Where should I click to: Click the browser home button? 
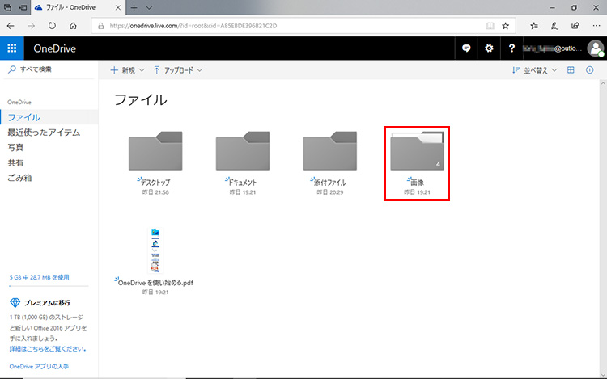click(74, 26)
